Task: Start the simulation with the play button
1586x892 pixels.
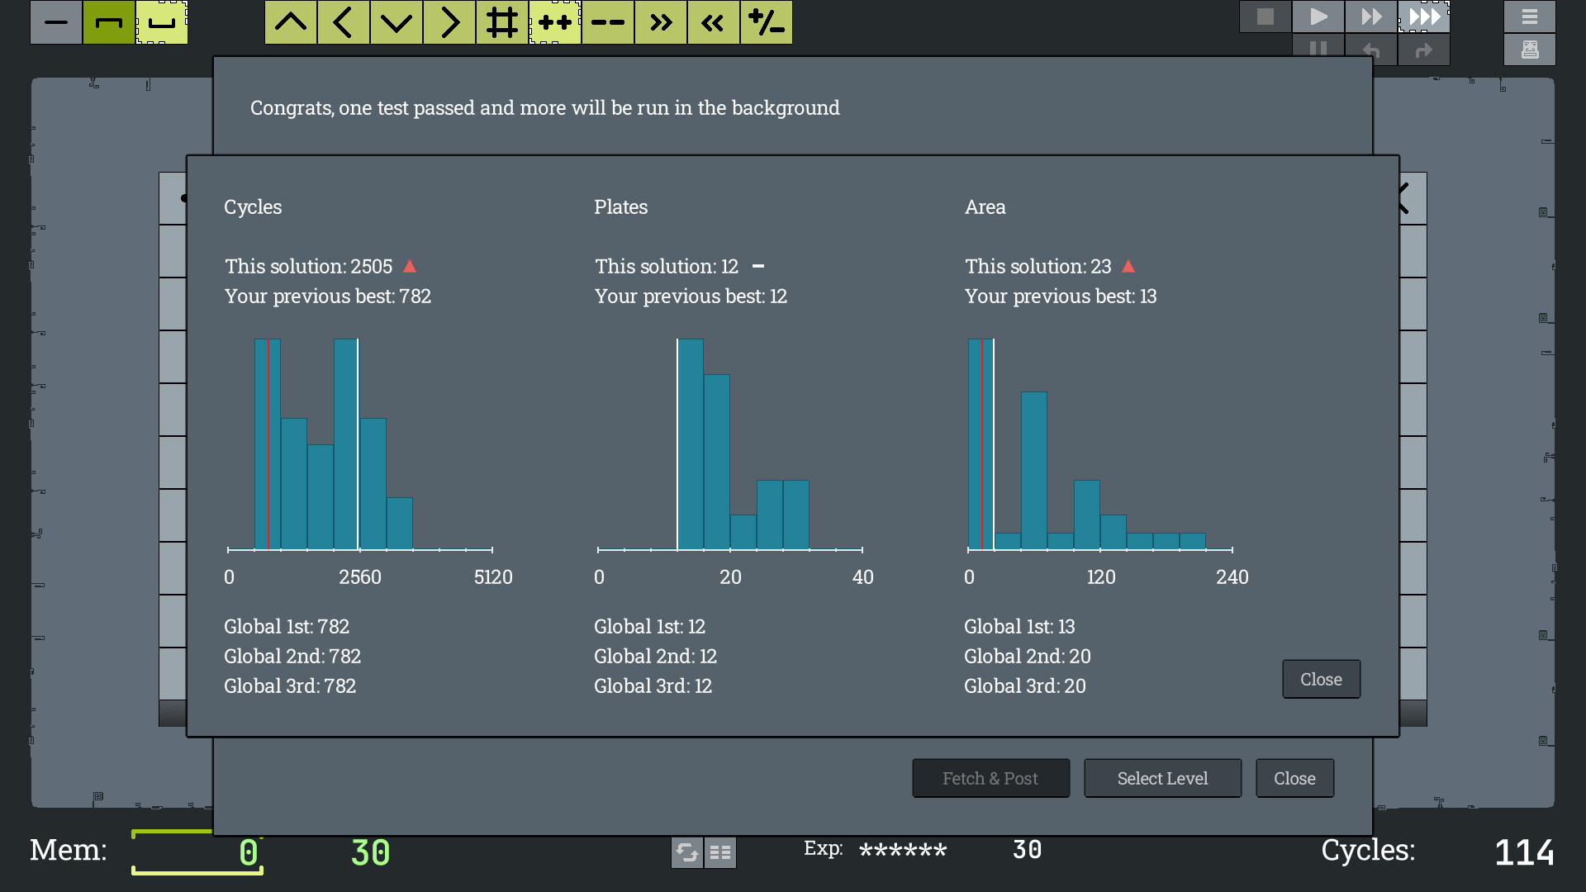Action: click(x=1318, y=16)
